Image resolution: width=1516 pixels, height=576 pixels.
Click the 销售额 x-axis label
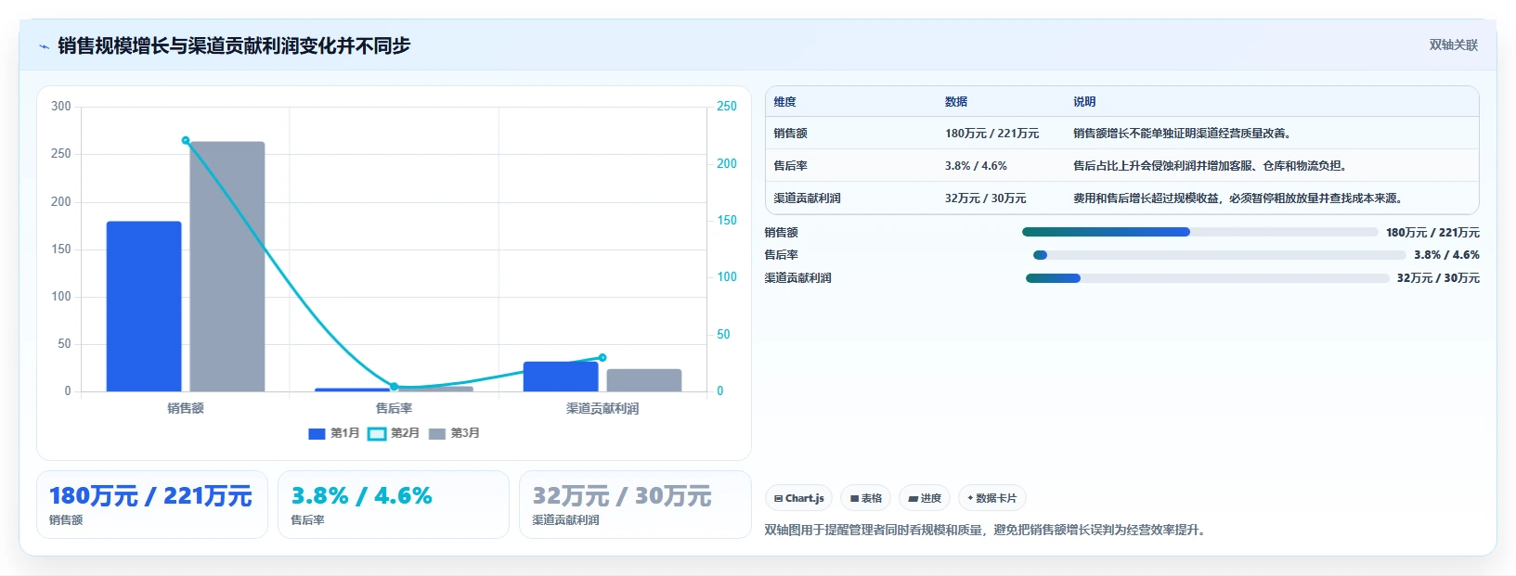pyautogui.click(x=186, y=408)
